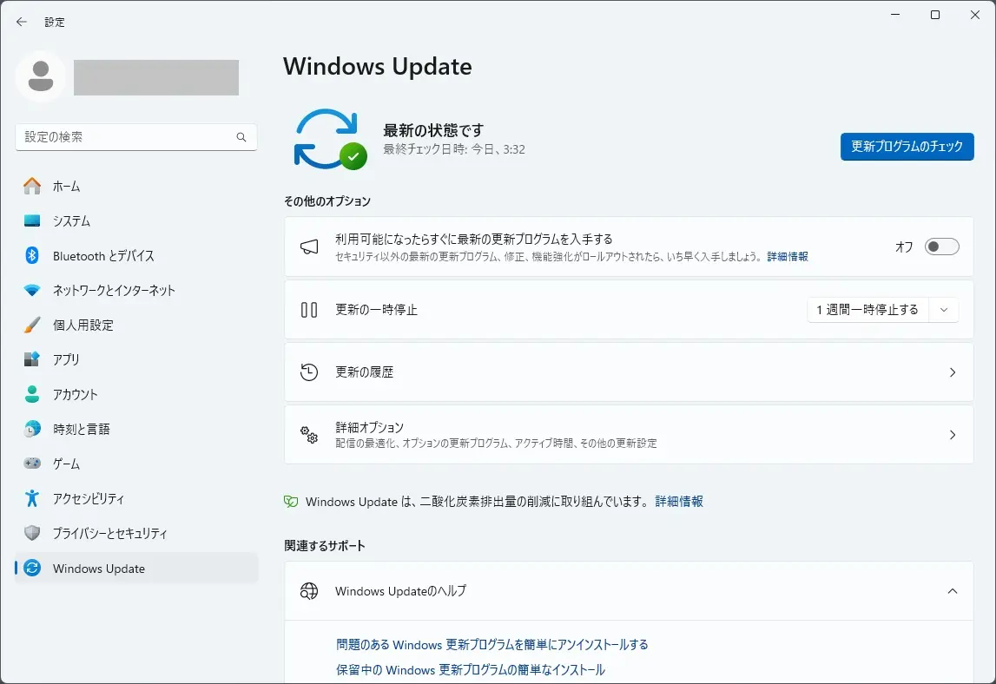996x684 pixels.
Task: Open 個人用設定 page
Action: click(136, 325)
